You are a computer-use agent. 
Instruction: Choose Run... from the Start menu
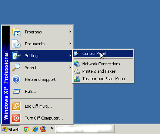[41, 91]
